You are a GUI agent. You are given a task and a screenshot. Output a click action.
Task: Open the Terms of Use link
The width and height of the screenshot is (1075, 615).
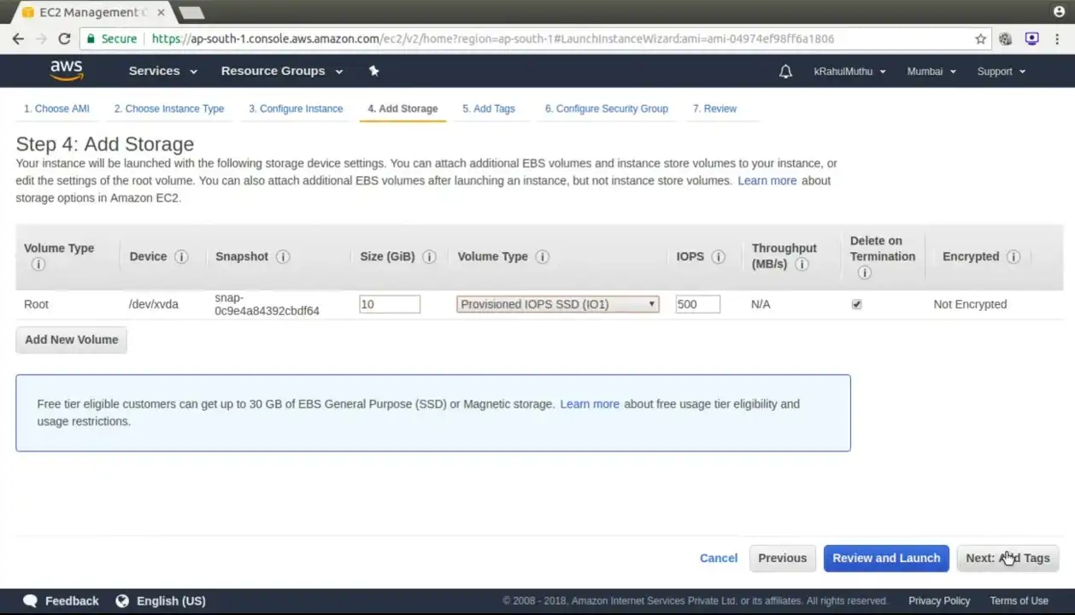[1019, 601]
